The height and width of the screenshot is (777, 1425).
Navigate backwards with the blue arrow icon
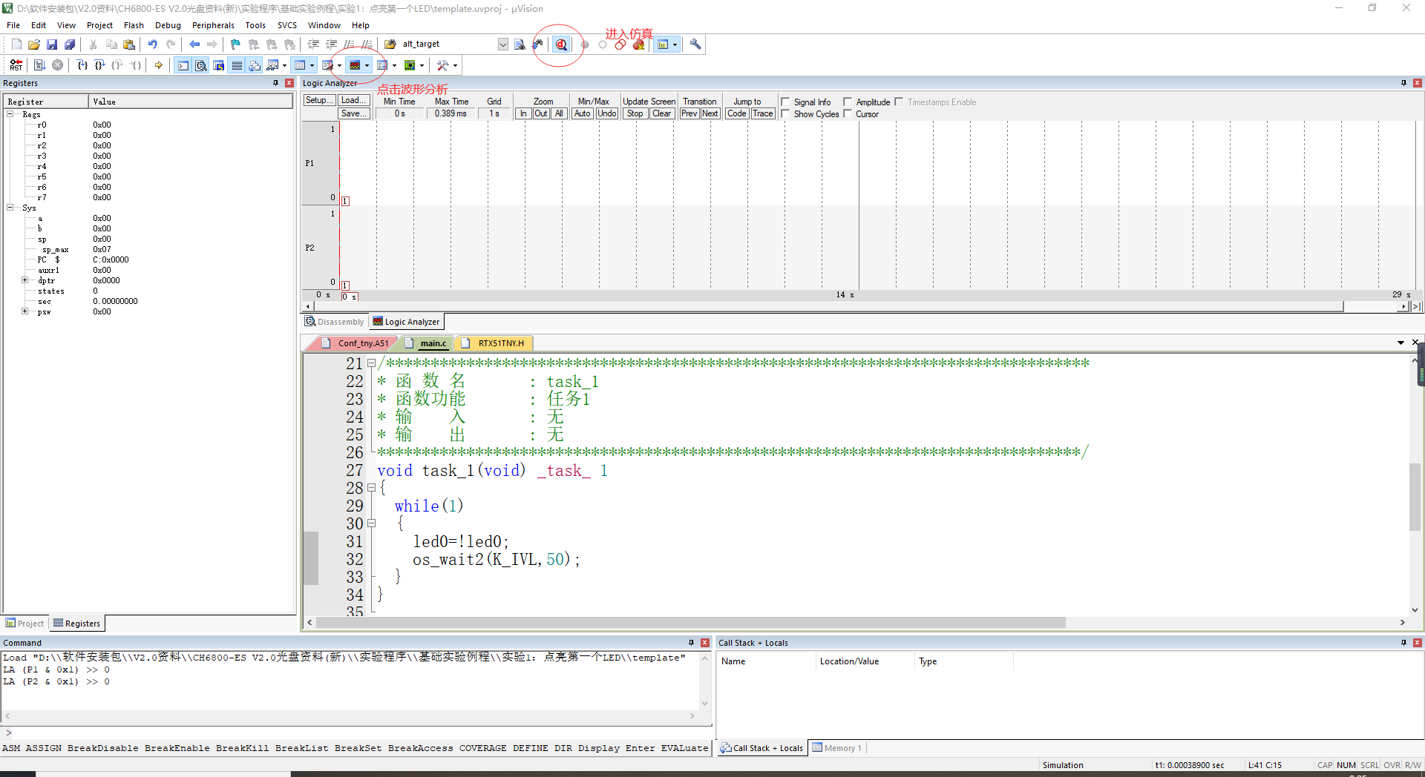[194, 44]
